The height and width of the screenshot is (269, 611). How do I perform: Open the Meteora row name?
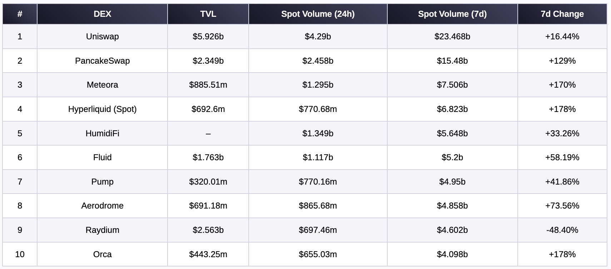[102, 85]
